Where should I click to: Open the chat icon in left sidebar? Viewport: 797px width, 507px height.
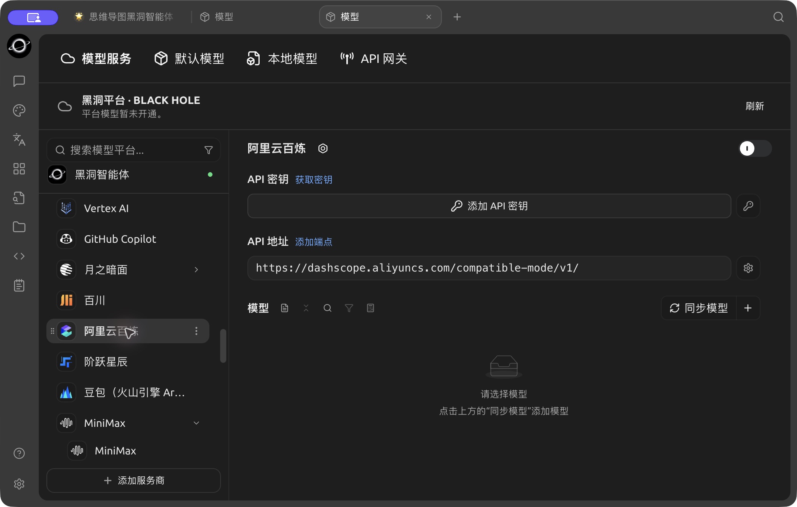pos(19,81)
